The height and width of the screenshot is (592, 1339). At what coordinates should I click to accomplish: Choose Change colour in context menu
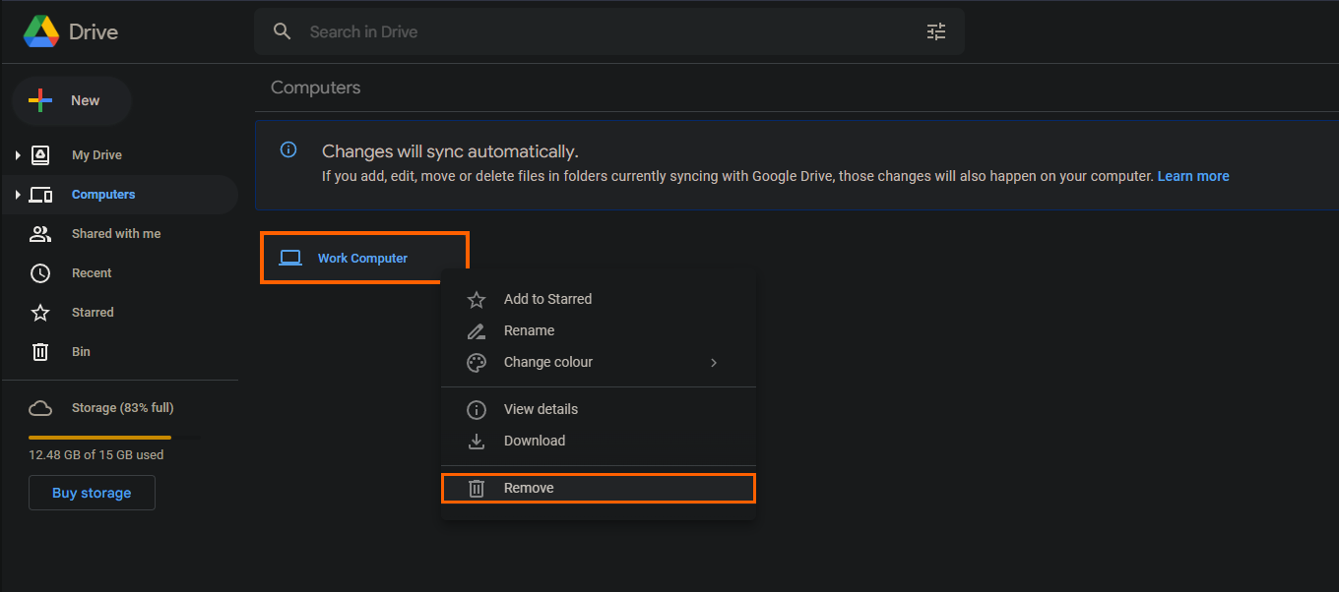pyautogui.click(x=599, y=362)
